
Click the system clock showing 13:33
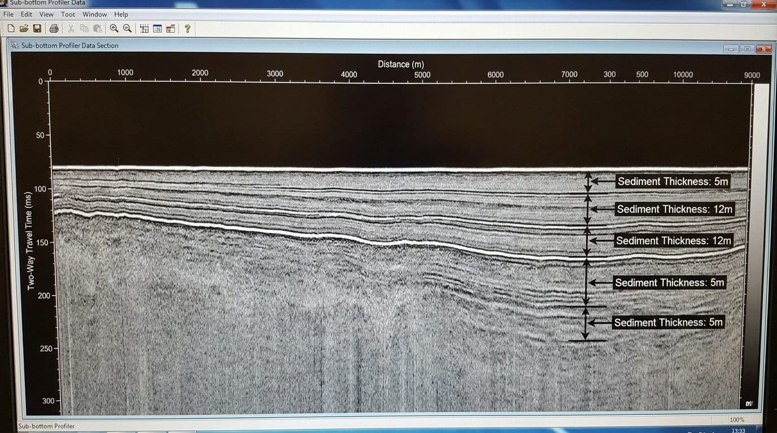point(738,430)
